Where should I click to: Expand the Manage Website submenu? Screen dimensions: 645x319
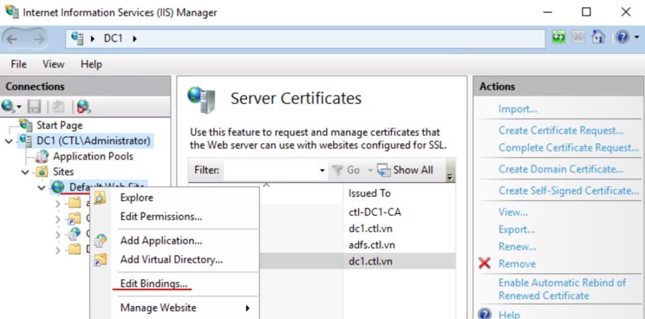[x=248, y=308]
